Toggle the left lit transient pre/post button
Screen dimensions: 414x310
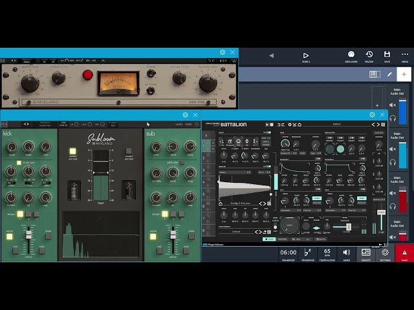(72, 151)
